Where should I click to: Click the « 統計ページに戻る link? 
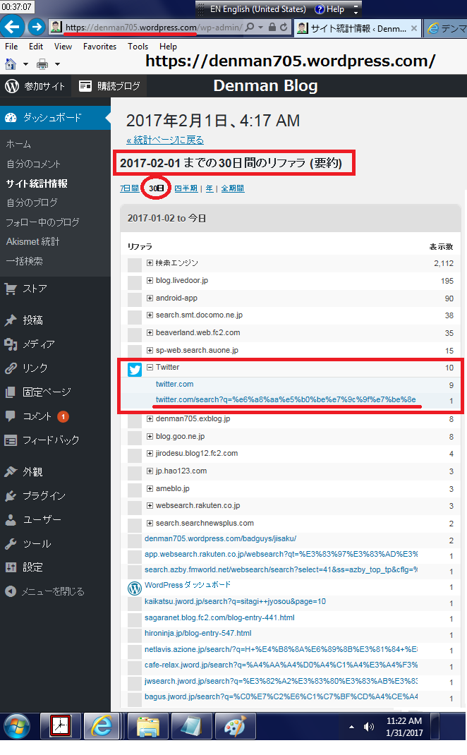[x=165, y=140]
